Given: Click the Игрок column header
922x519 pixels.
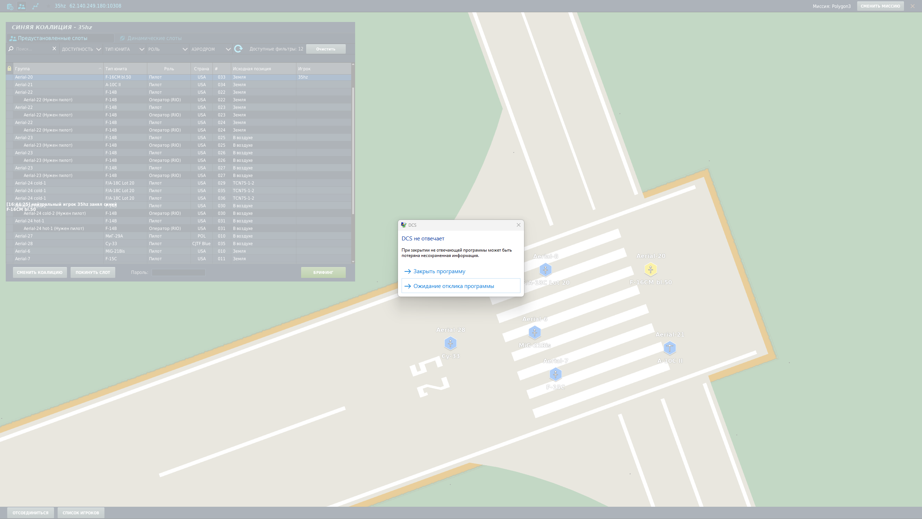Looking at the screenshot, I should pos(323,68).
